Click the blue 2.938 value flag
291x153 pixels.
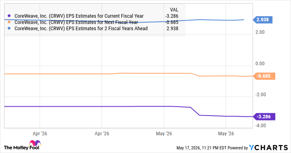pos(263,20)
